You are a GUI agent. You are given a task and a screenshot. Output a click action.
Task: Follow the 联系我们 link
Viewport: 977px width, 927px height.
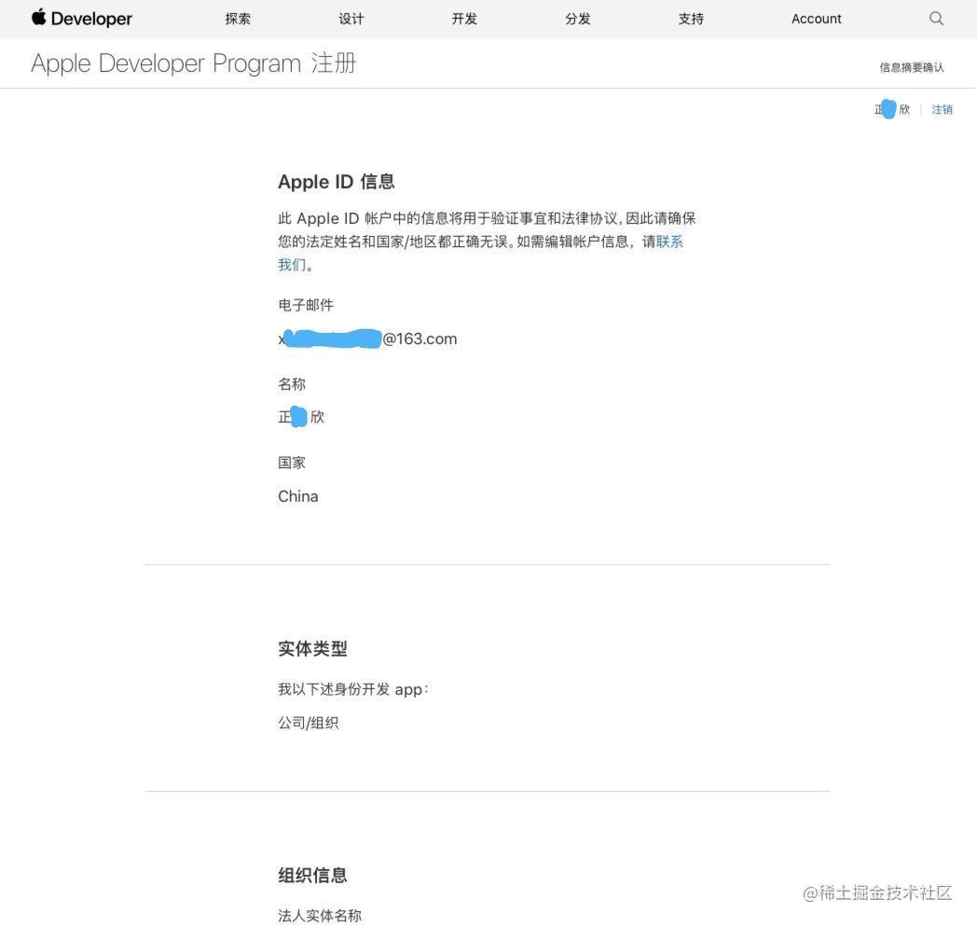669,242
